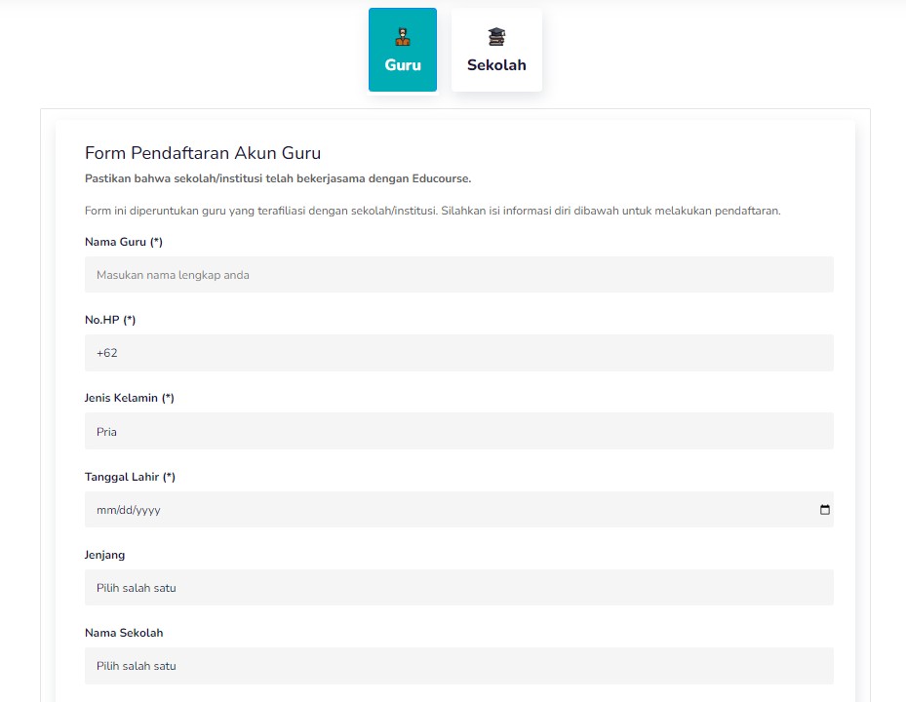Click the "Nama Guru (*)" label
Viewport: 906px width, 702px height.
pos(124,242)
